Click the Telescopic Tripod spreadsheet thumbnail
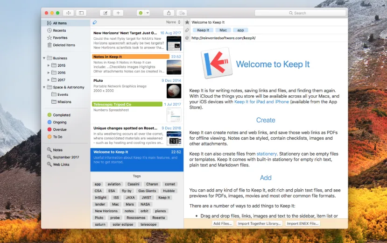Image resolution: width=387 pixels, height=243 pixels. coord(174,114)
